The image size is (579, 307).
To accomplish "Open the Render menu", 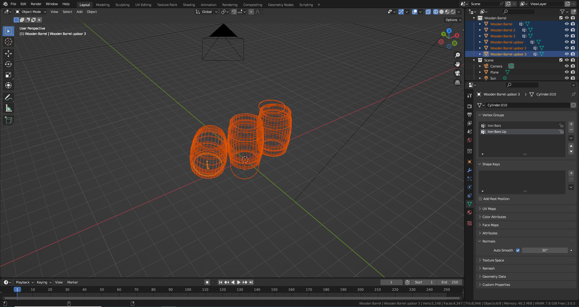I will (36, 4).
